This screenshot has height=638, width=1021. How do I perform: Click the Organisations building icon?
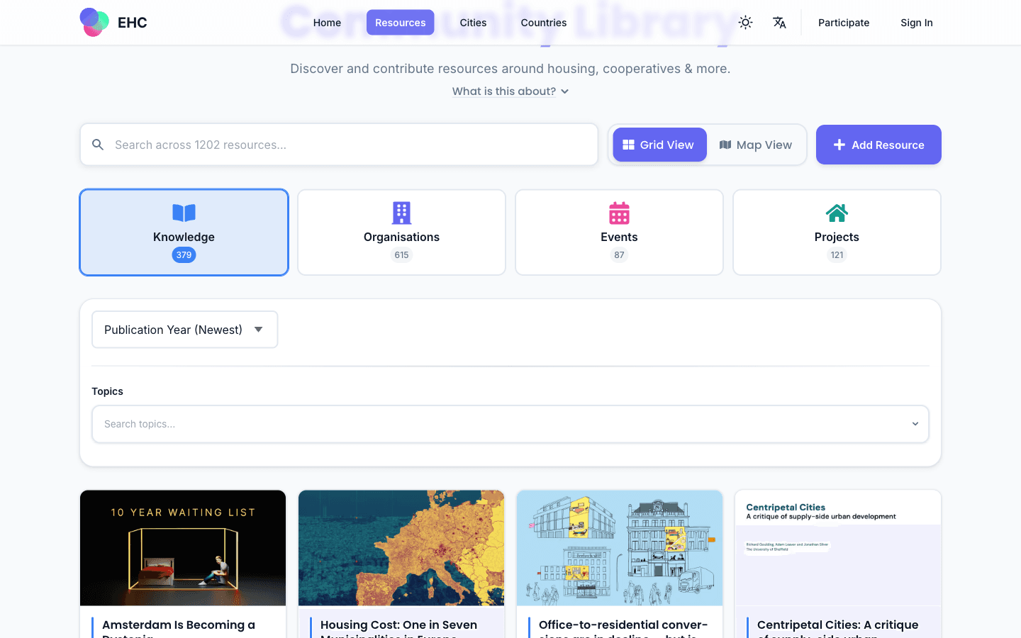[x=401, y=213]
